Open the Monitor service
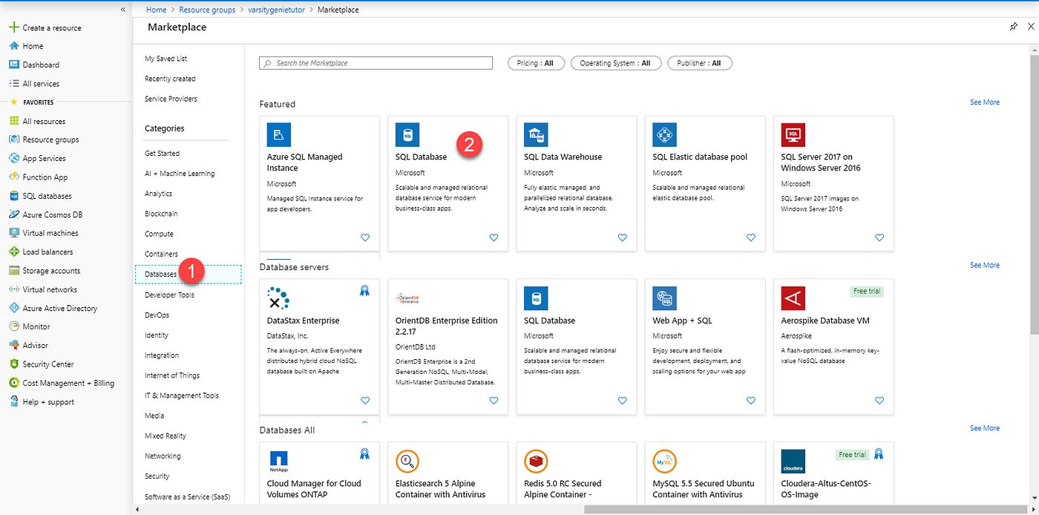1039x515 pixels. pyautogui.click(x=37, y=326)
